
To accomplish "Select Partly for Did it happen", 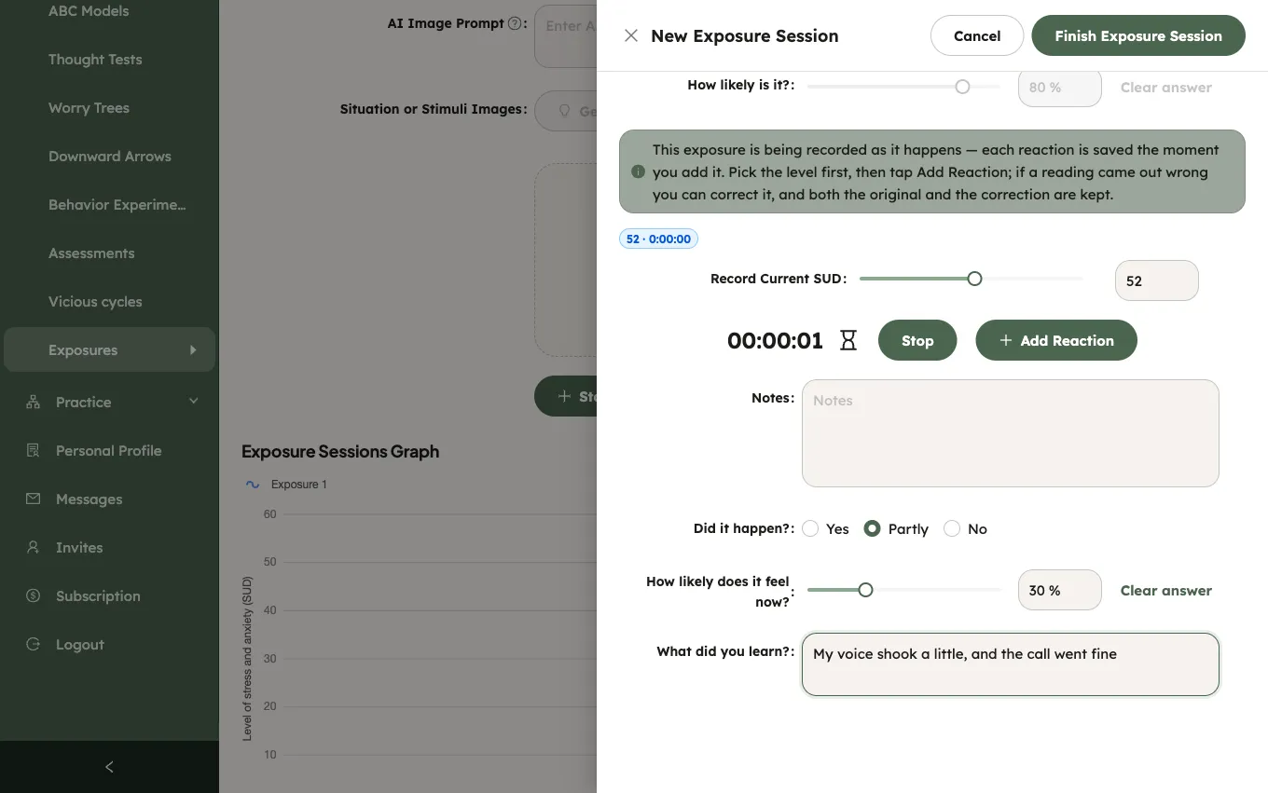I will 872,528.
